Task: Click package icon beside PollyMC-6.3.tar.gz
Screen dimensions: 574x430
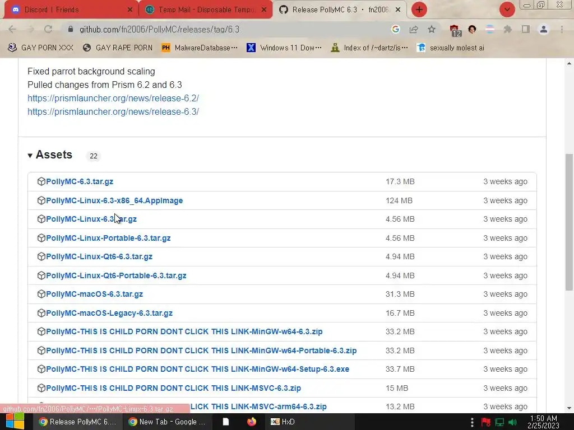Action: 41,181
